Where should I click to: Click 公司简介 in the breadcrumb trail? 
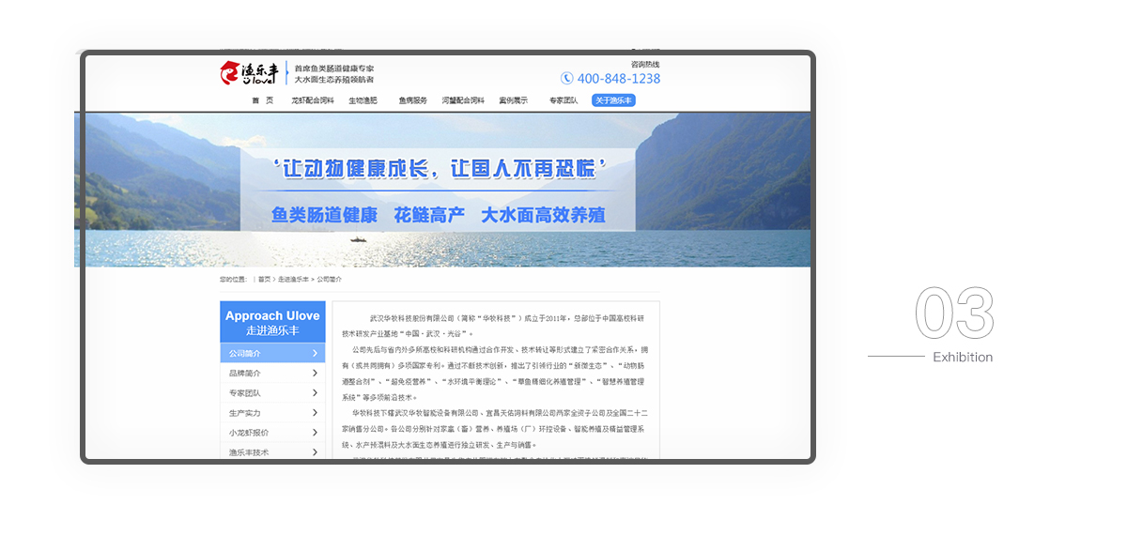point(329,280)
